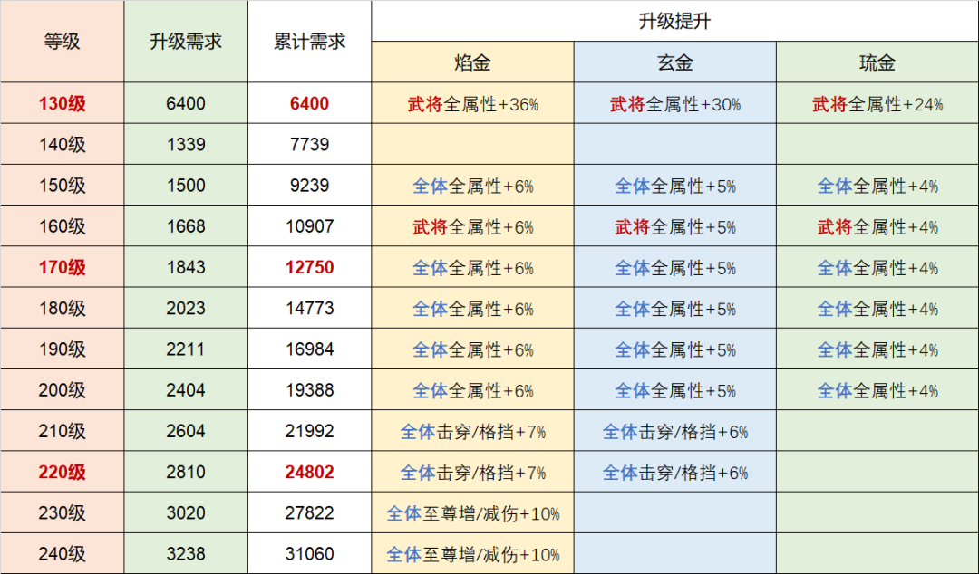Click cumulative value 31060
979x574 pixels.
310,553
